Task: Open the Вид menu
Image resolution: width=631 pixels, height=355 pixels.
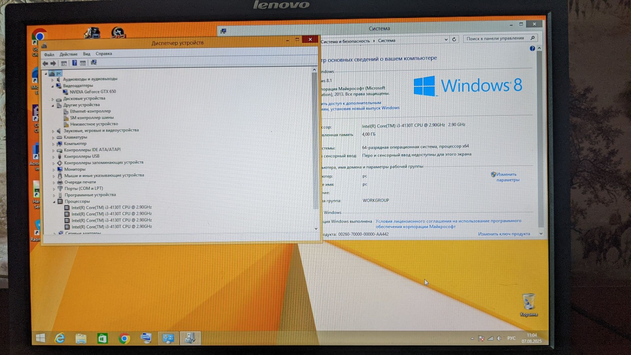Action: [86, 54]
